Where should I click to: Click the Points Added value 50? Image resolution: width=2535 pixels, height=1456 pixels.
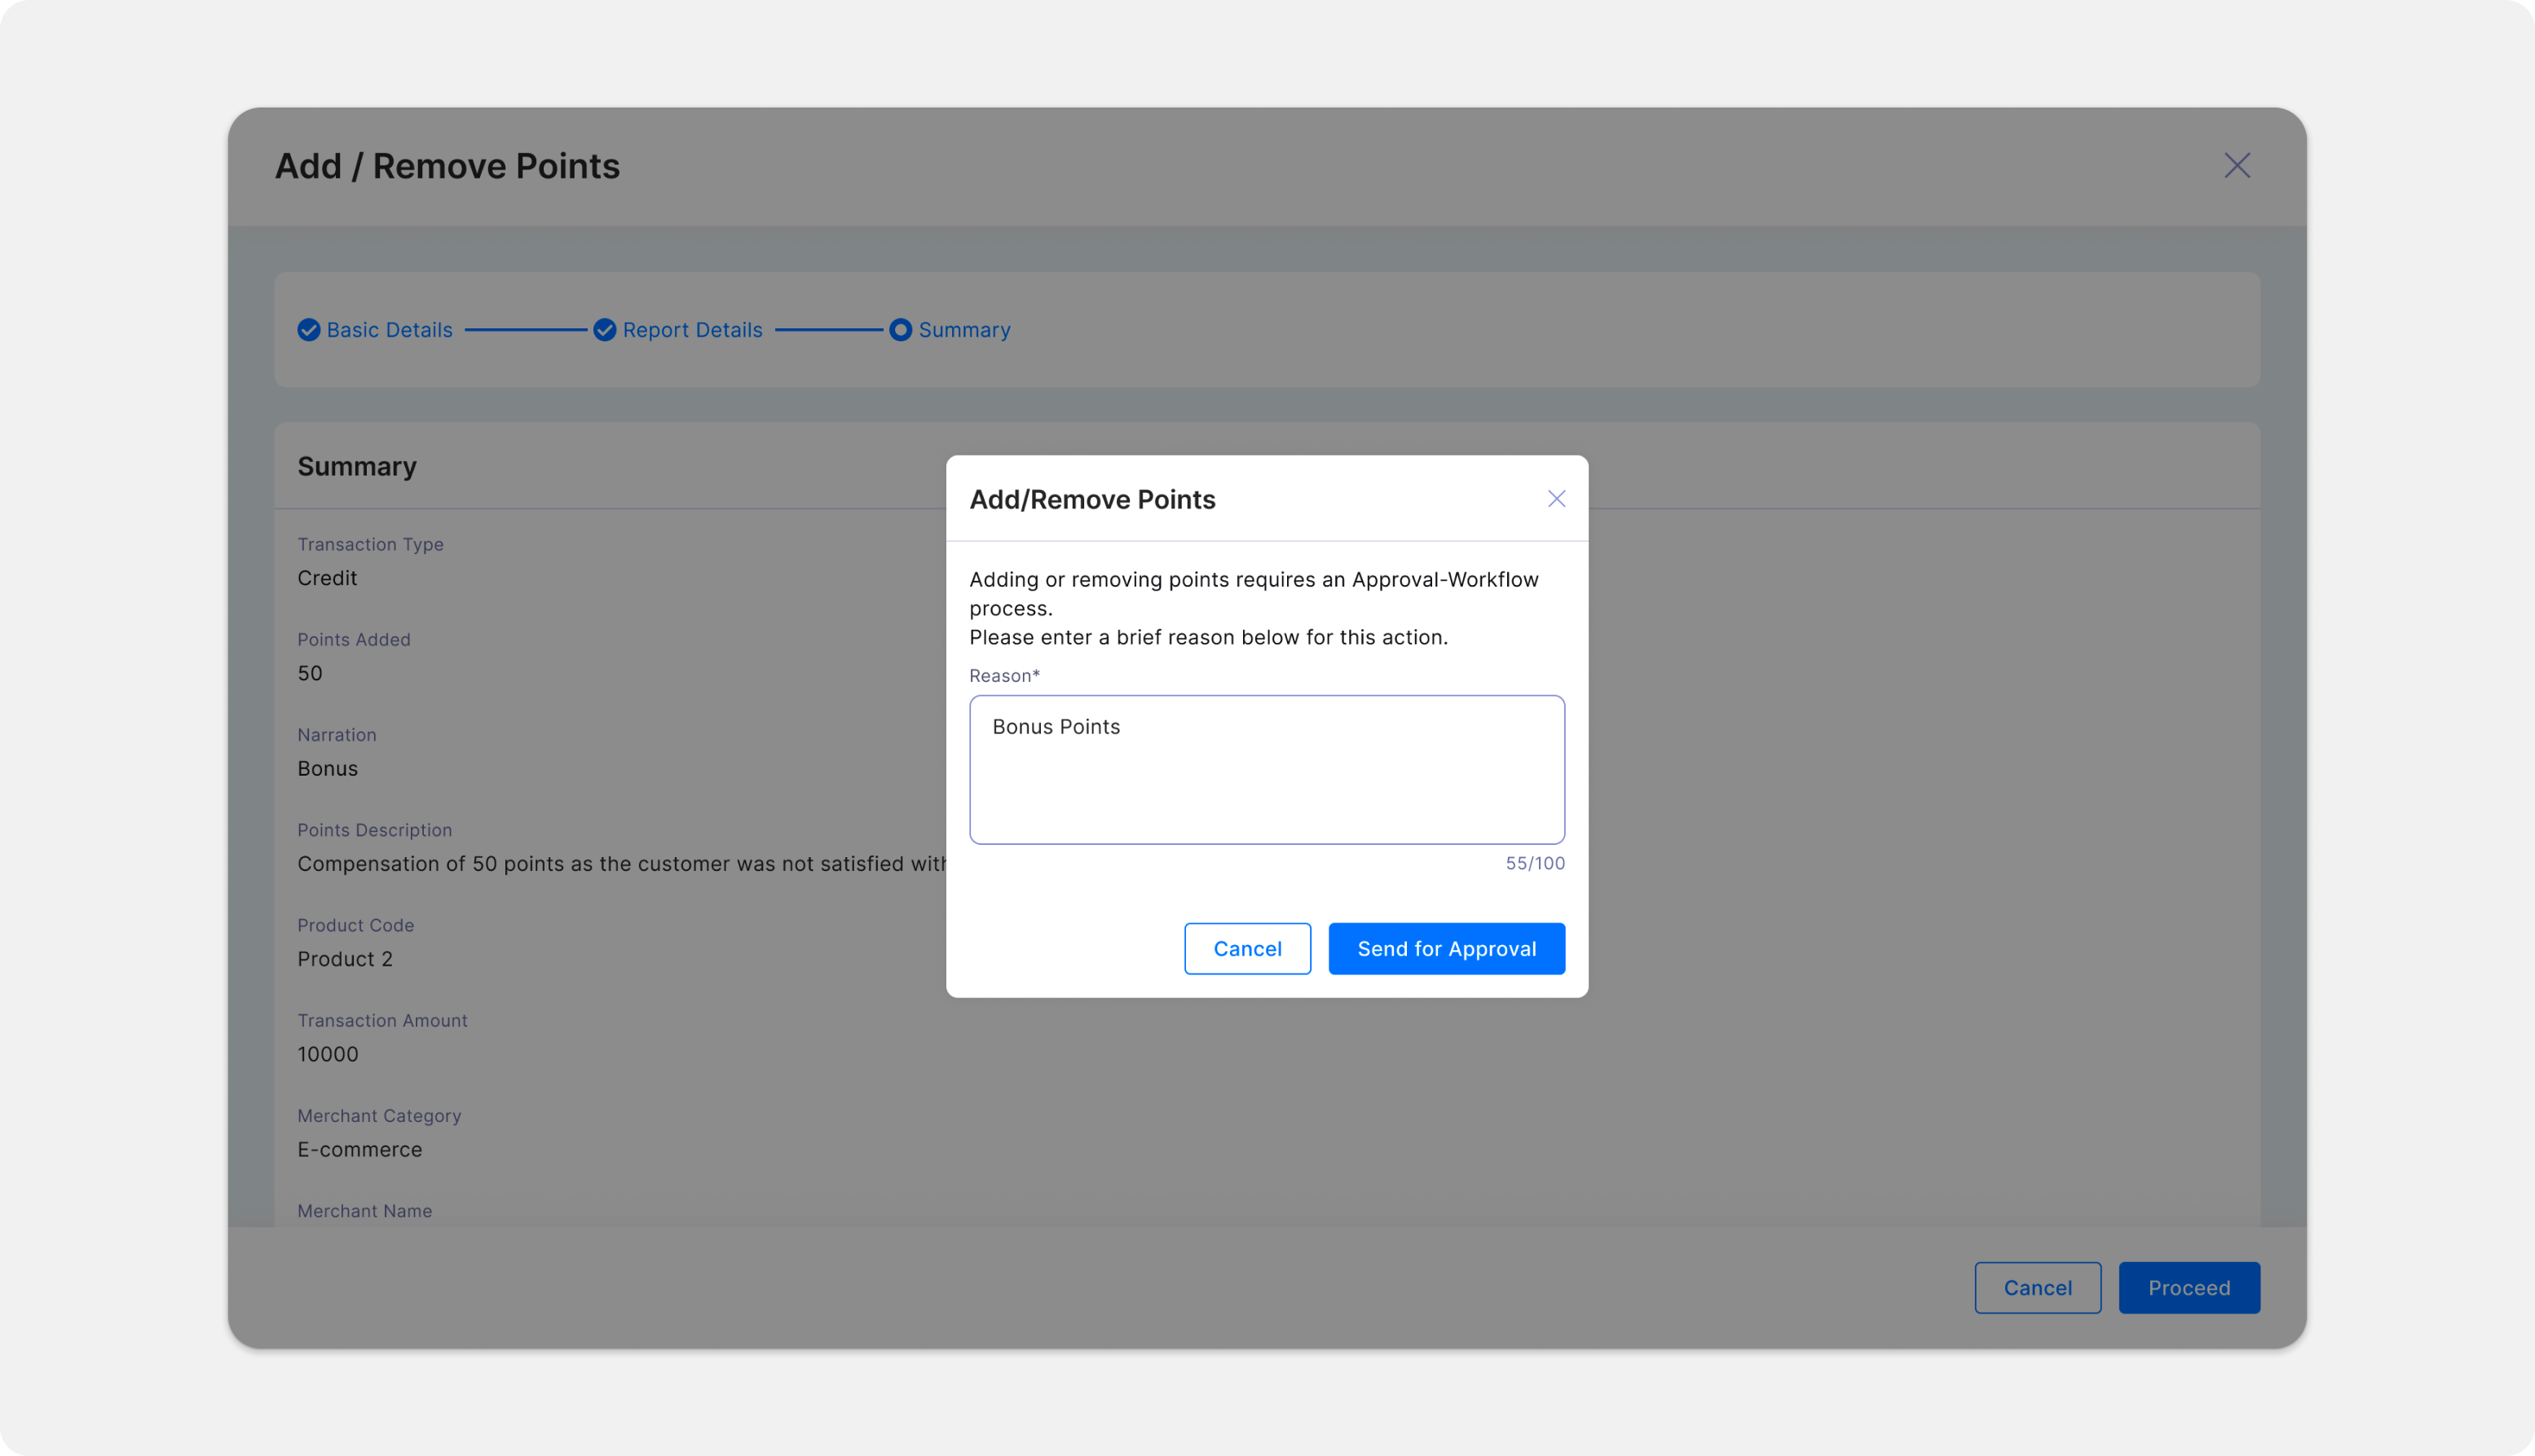click(310, 673)
